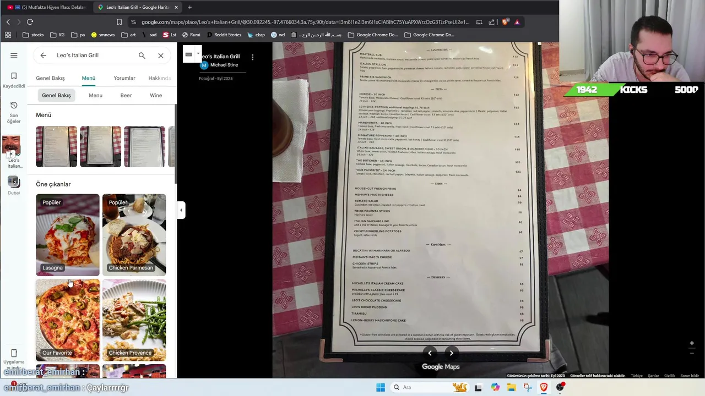Screen dimensions: 705x396
Task: Select the Menu filter chip
Action: point(95,95)
